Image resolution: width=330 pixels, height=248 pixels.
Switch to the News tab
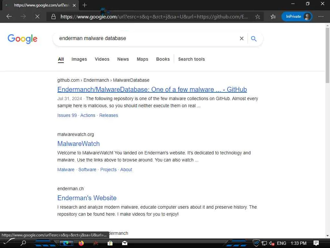(123, 59)
